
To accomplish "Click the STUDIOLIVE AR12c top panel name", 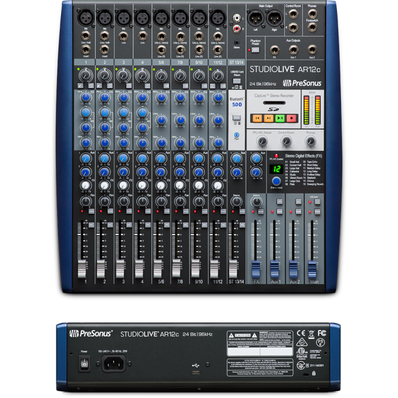I will click(285, 69).
